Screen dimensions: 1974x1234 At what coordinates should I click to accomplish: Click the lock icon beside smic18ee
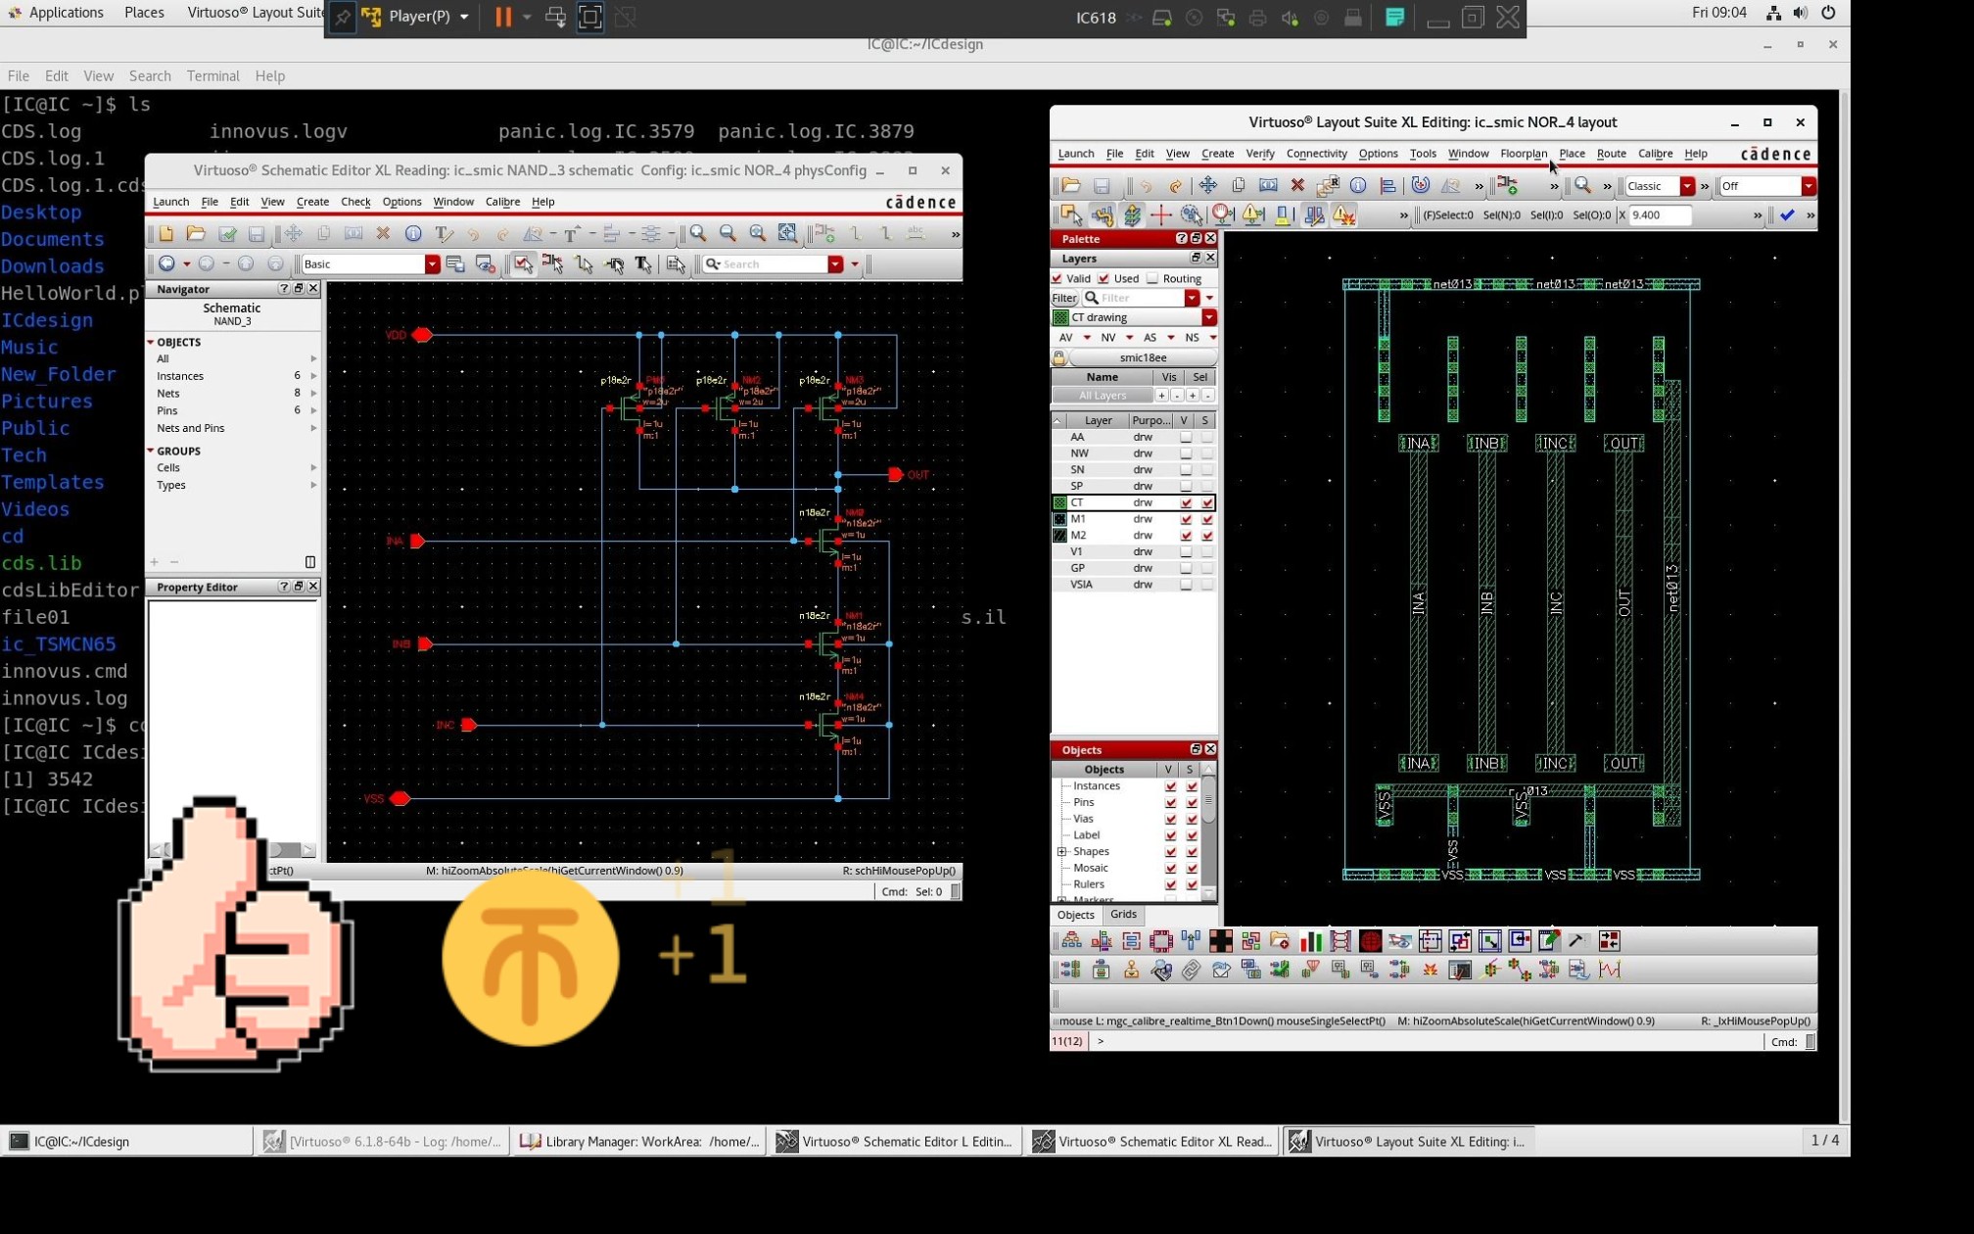pos(1059,357)
